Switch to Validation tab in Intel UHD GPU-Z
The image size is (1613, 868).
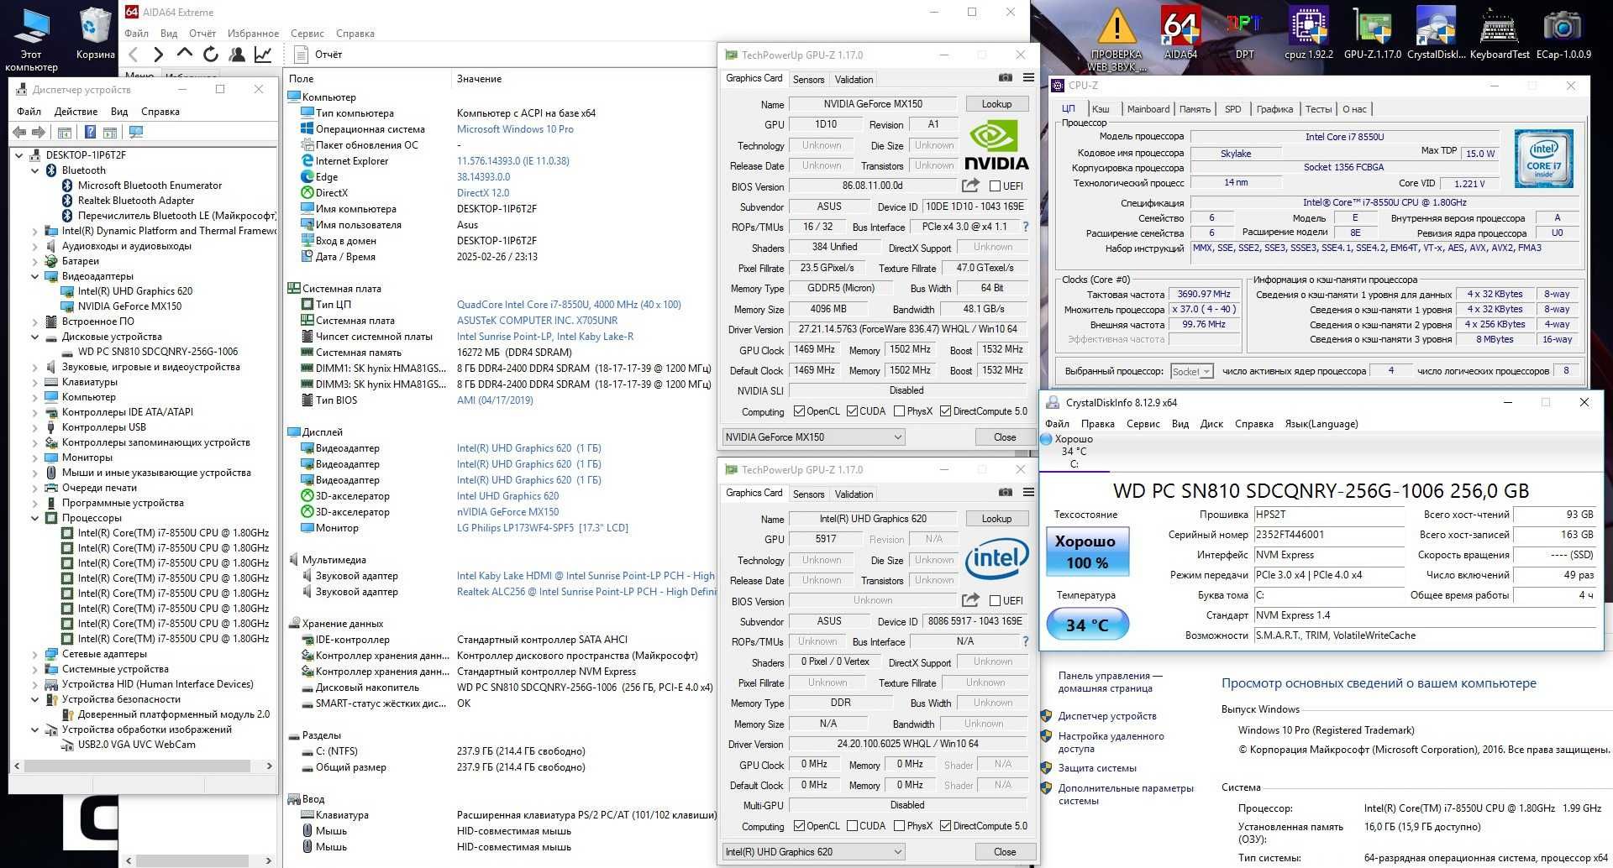tap(854, 494)
